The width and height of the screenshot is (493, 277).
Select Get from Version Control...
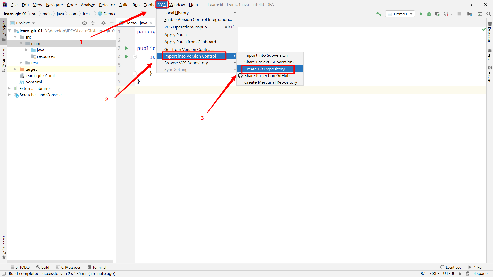(x=197, y=49)
